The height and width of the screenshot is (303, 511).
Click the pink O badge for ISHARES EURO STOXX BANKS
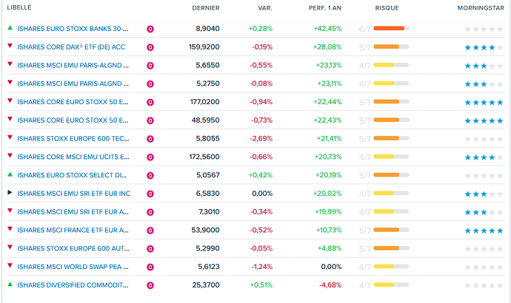coord(150,29)
